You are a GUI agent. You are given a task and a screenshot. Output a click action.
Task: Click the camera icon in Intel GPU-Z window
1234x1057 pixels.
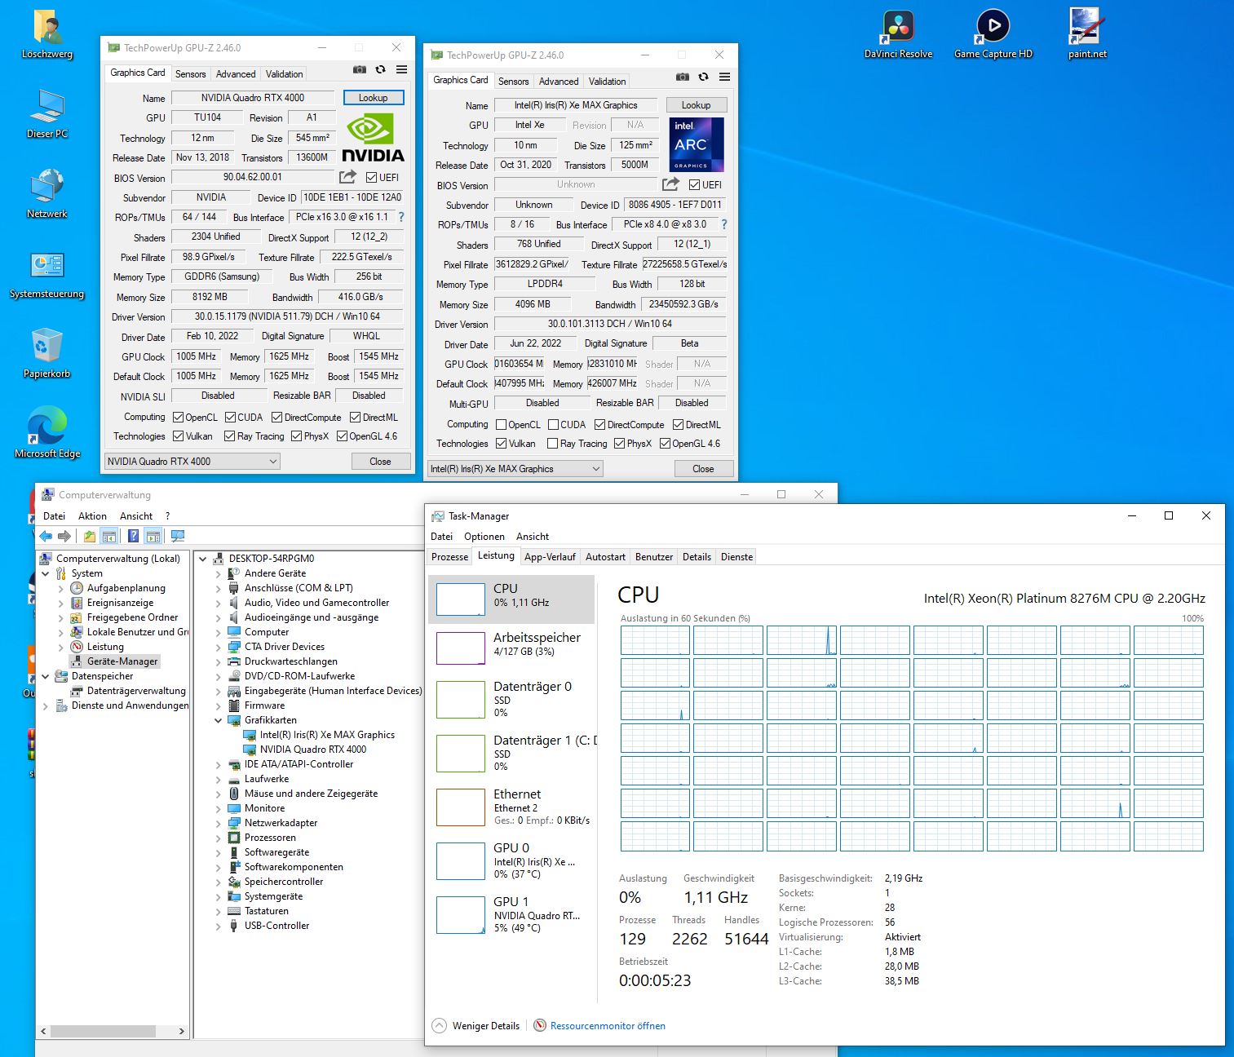pyautogui.click(x=683, y=77)
